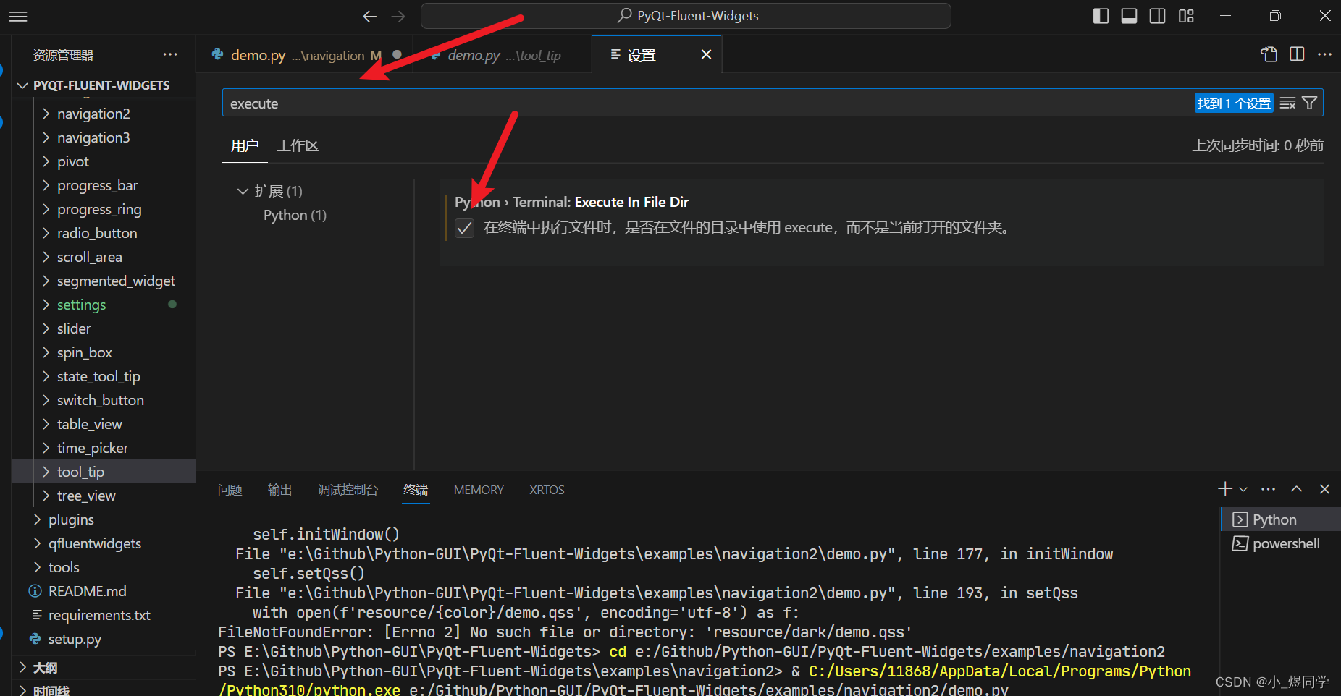The height and width of the screenshot is (696, 1341).
Task: Collapse the 扩展 (1) settings group
Action: (x=270, y=191)
